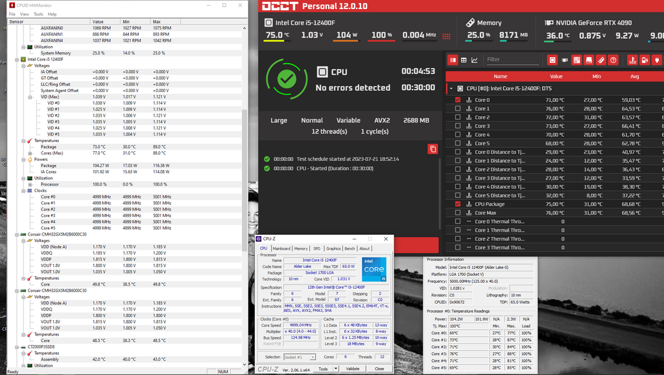664x375 pixels.
Task: Click the green checkmark status circle
Action: click(287, 79)
